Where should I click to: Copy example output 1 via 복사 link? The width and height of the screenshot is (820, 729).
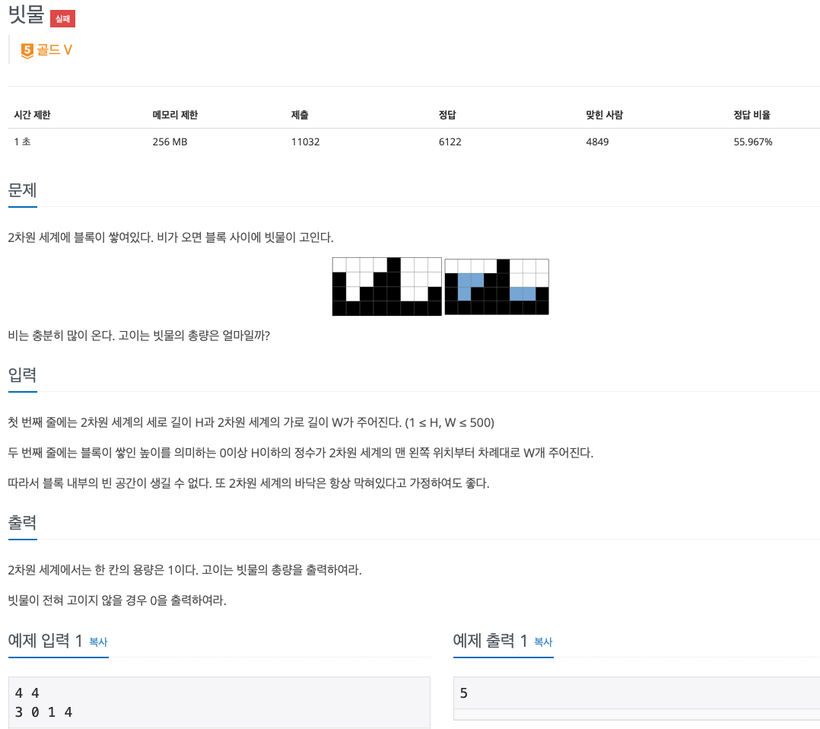pyautogui.click(x=543, y=641)
